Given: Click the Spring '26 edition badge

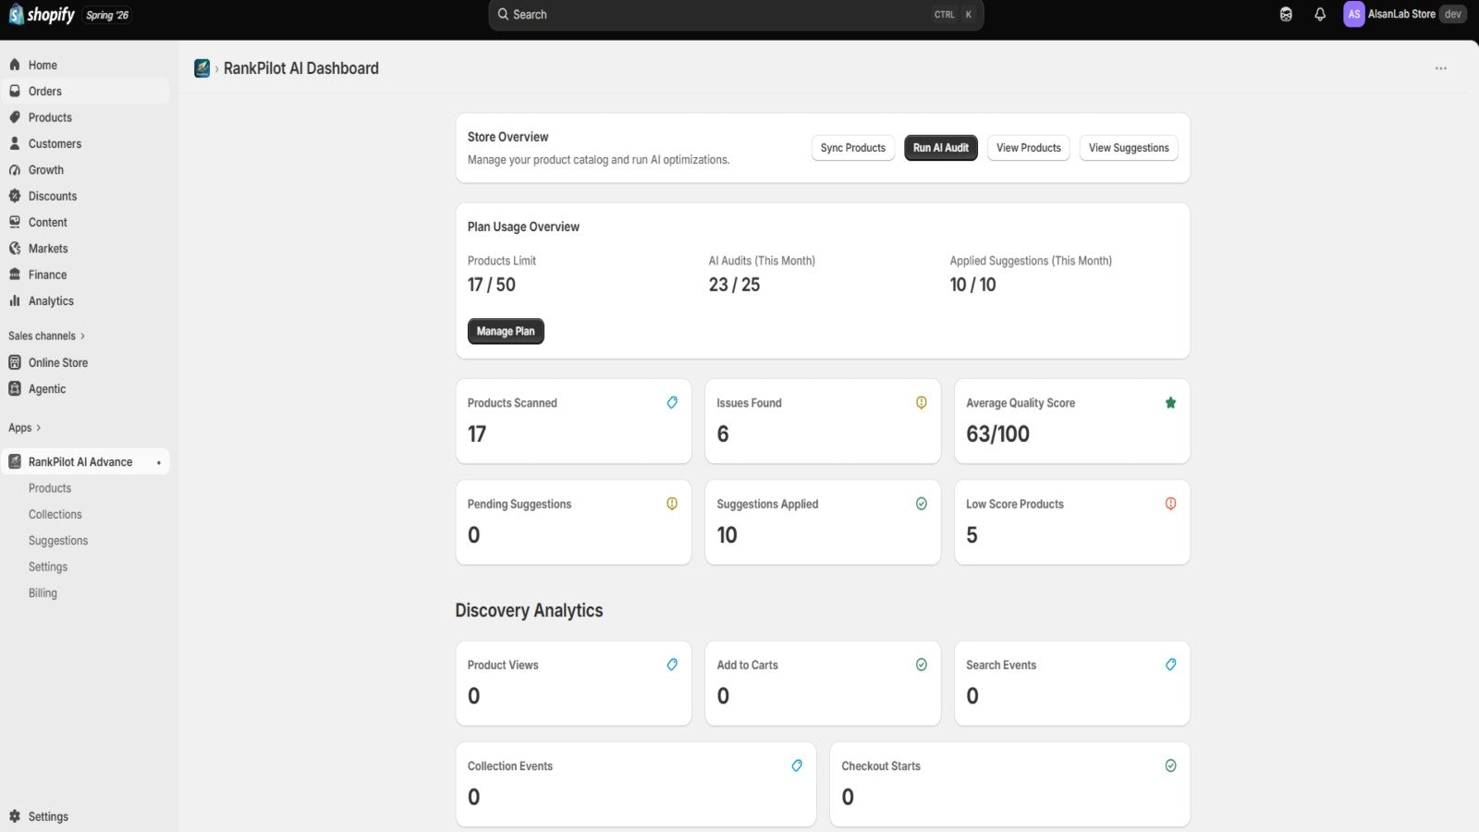Looking at the screenshot, I should 107,15.
